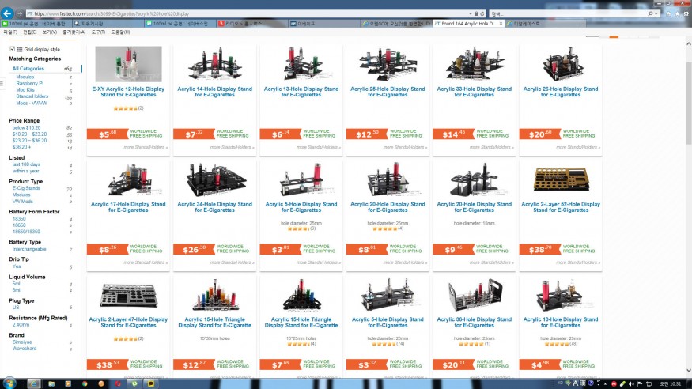Image resolution: width=692 pixels, height=389 pixels.
Task: Filter by E-Cig Stands product type
Action: [x=28, y=188]
